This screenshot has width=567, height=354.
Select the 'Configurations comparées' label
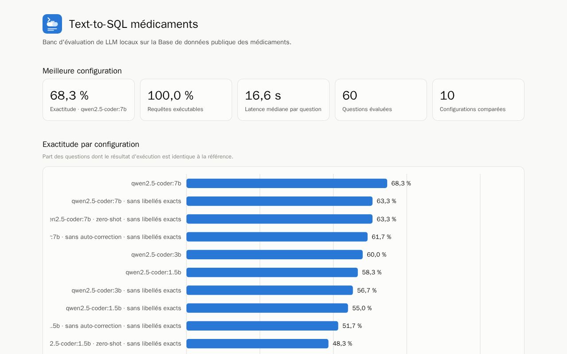coord(473,109)
